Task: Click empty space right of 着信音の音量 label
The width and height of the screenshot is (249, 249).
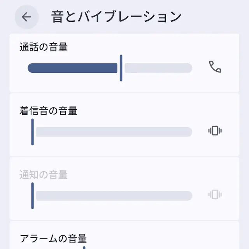Action: pos(156,111)
